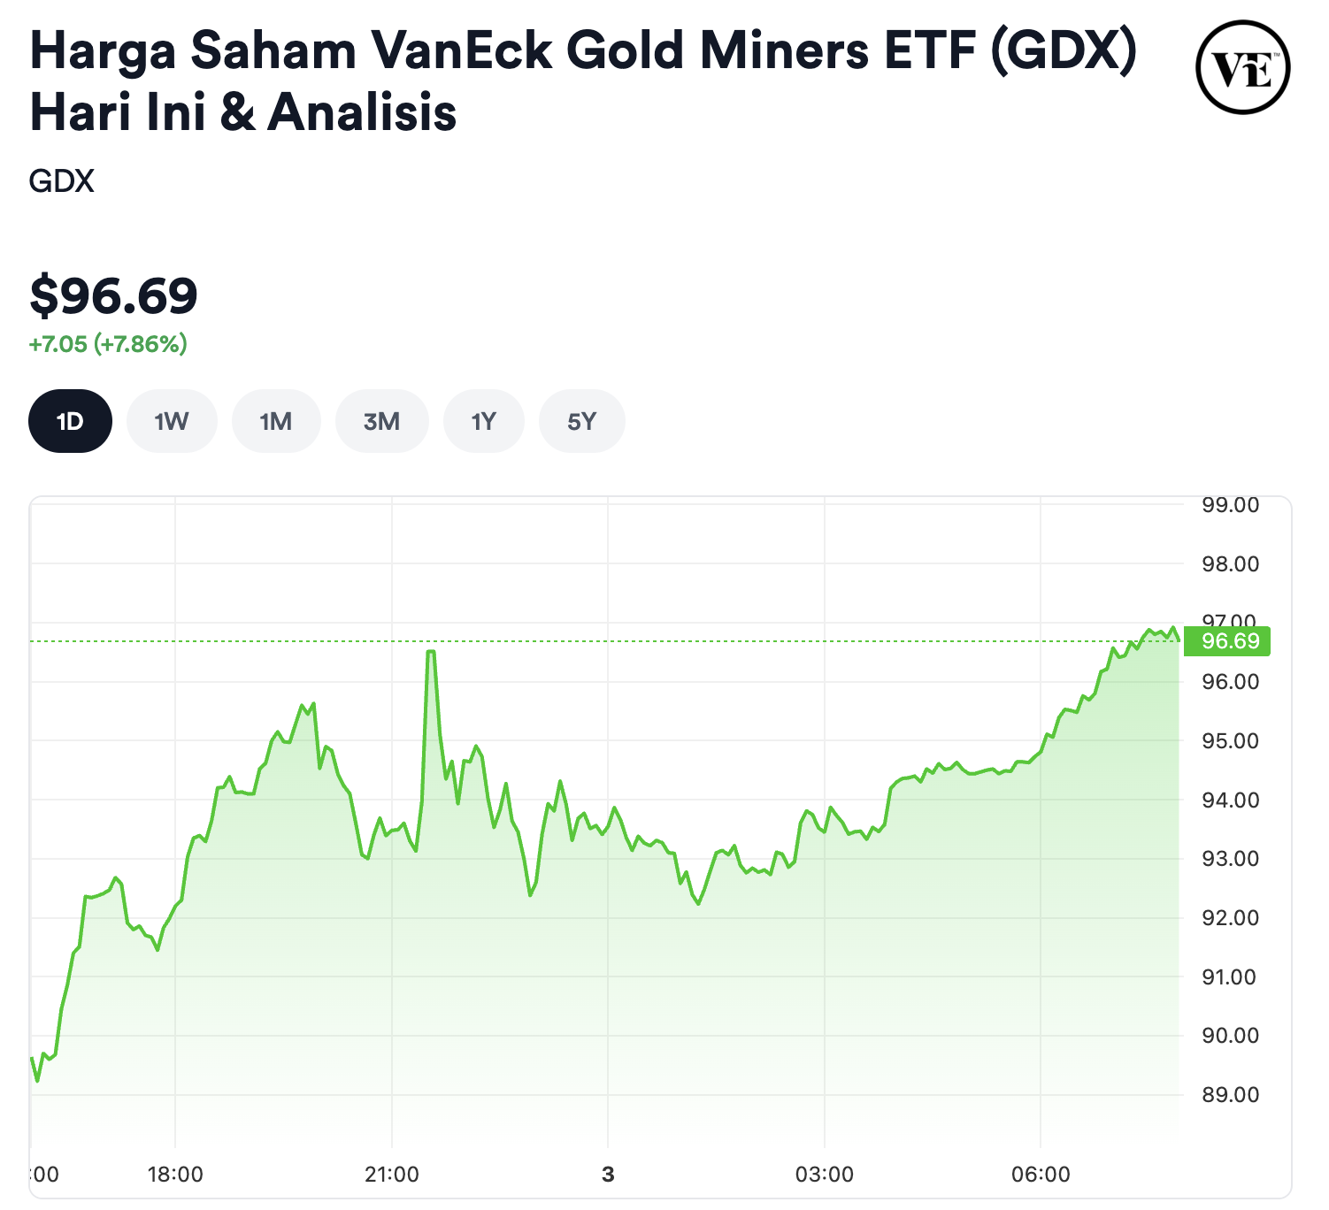Switch to the 1Y timeframe
Image resolution: width=1329 pixels, height=1210 pixels.
coord(483,421)
